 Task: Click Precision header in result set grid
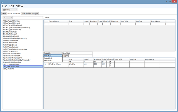[x=97, y=59]
